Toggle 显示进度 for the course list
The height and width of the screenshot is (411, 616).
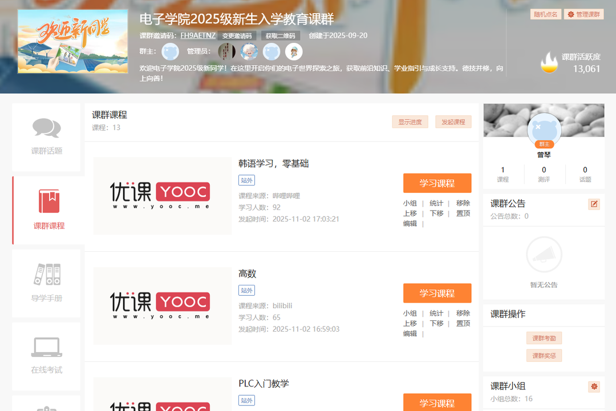[410, 122]
